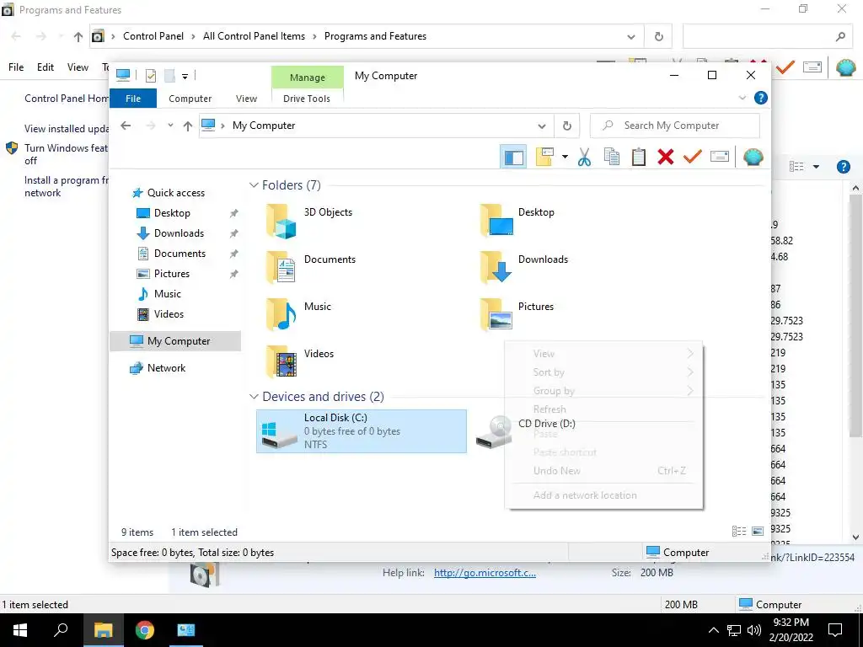Click the Paste clipboard icon in My Computer toolbar

pyautogui.click(x=639, y=158)
